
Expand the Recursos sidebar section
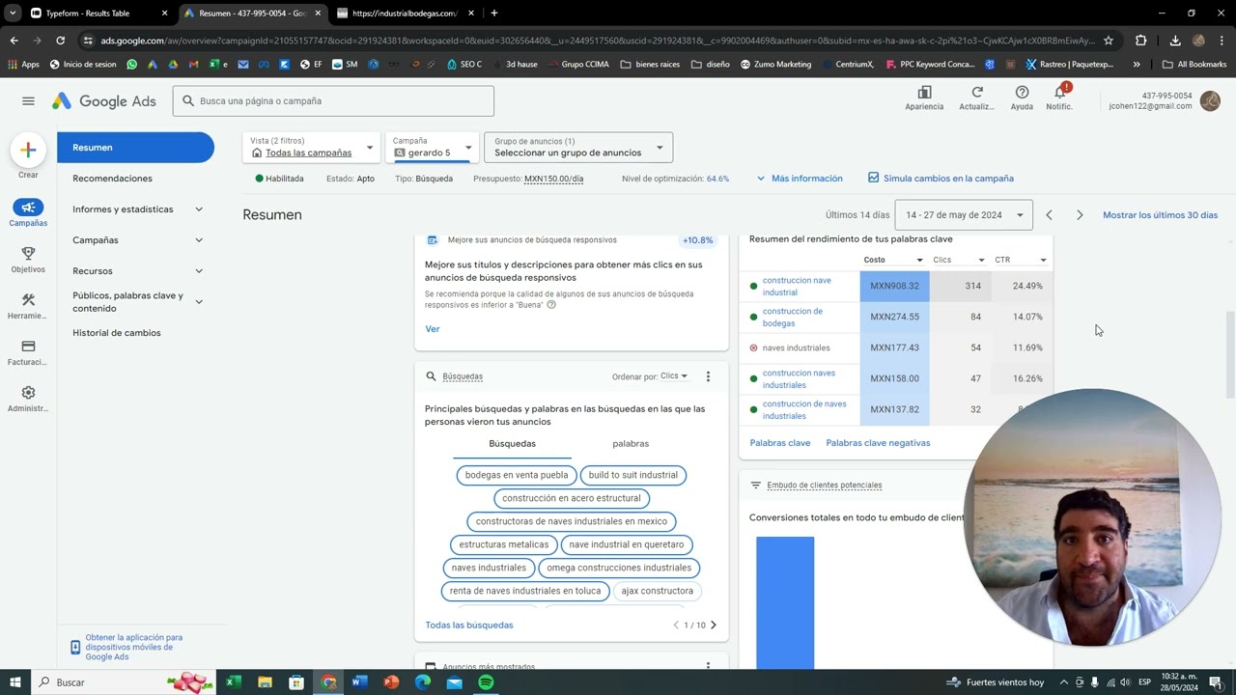pos(199,271)
